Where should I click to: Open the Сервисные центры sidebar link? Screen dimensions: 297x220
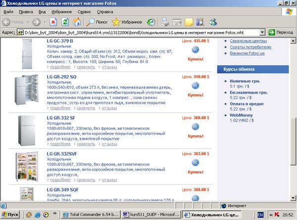tap(248, 41)
